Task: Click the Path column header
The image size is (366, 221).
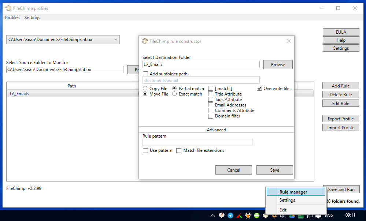Action: point(72,86)
